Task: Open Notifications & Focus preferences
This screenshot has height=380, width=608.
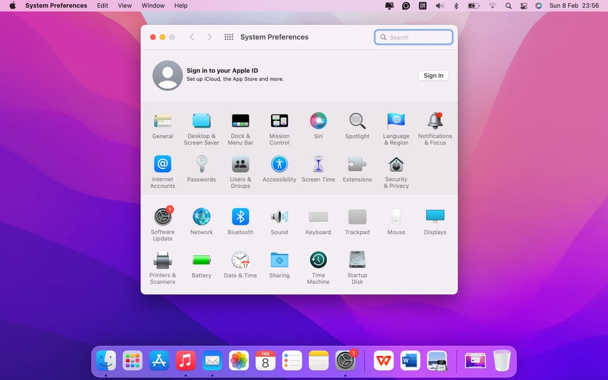Action: [x=434, y=121]
